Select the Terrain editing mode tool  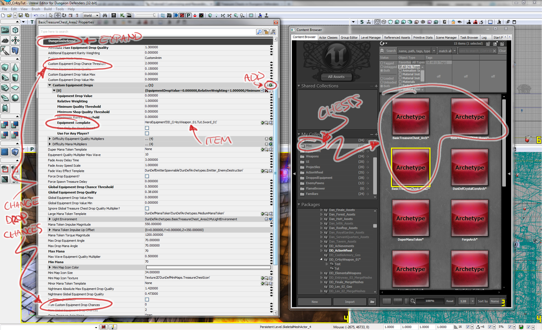(x=5, y=40)
